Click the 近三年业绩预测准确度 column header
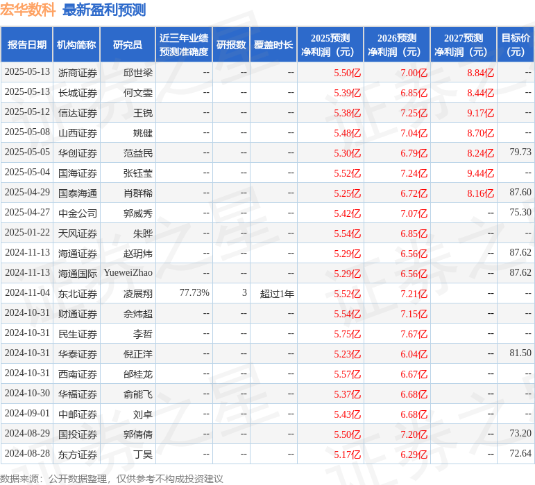535x485 pixels. pos(184,45)
